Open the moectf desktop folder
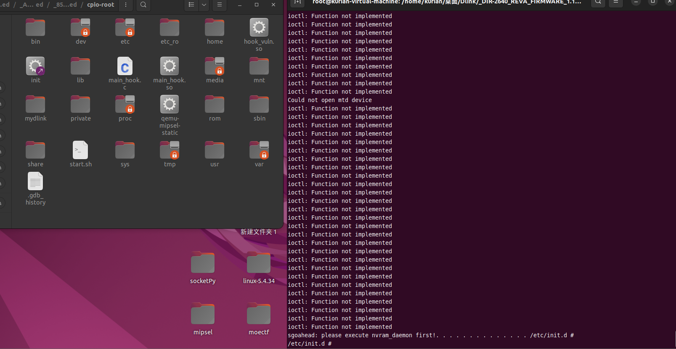This screenshot has width=676, height=349. (x=259, y=319)
